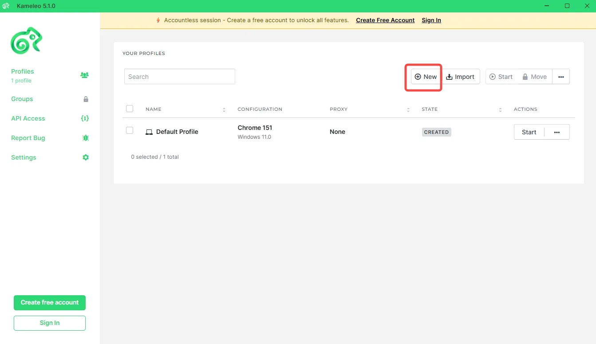Sort the profiles by the State column arrows

(500, 109)
